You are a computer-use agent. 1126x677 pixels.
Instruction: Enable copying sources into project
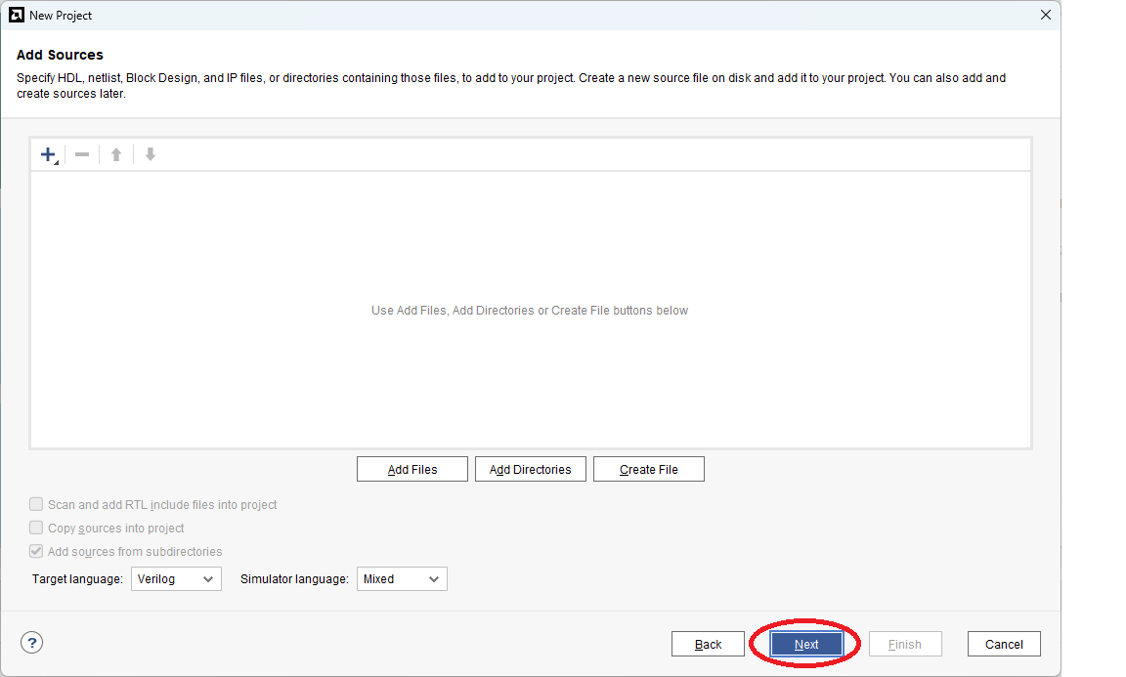[x=36, y=528]
